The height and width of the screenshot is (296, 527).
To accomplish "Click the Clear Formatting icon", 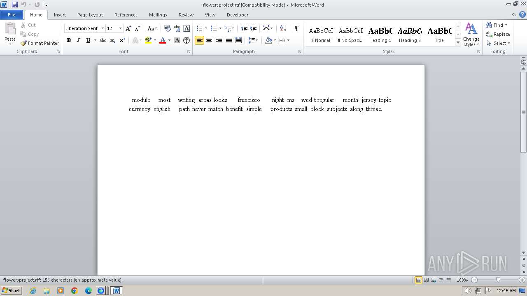I will pos(168,28).
